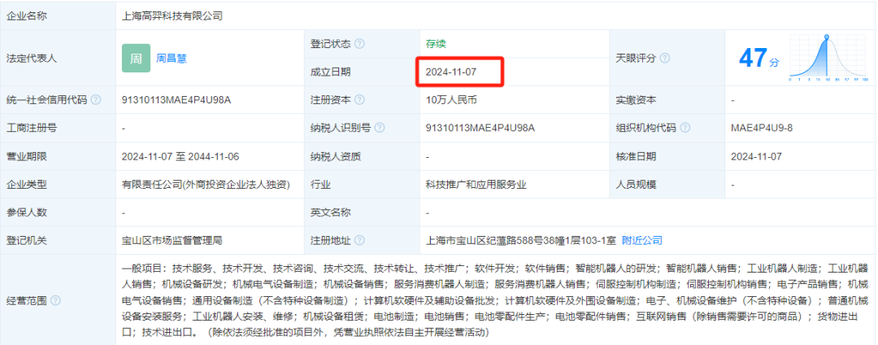Image resolution: width=878 pixels, height=345 pixels.
Task: Click company type 有限责任公司(外商投资企业法人独资)
Action: pos(206,184)
